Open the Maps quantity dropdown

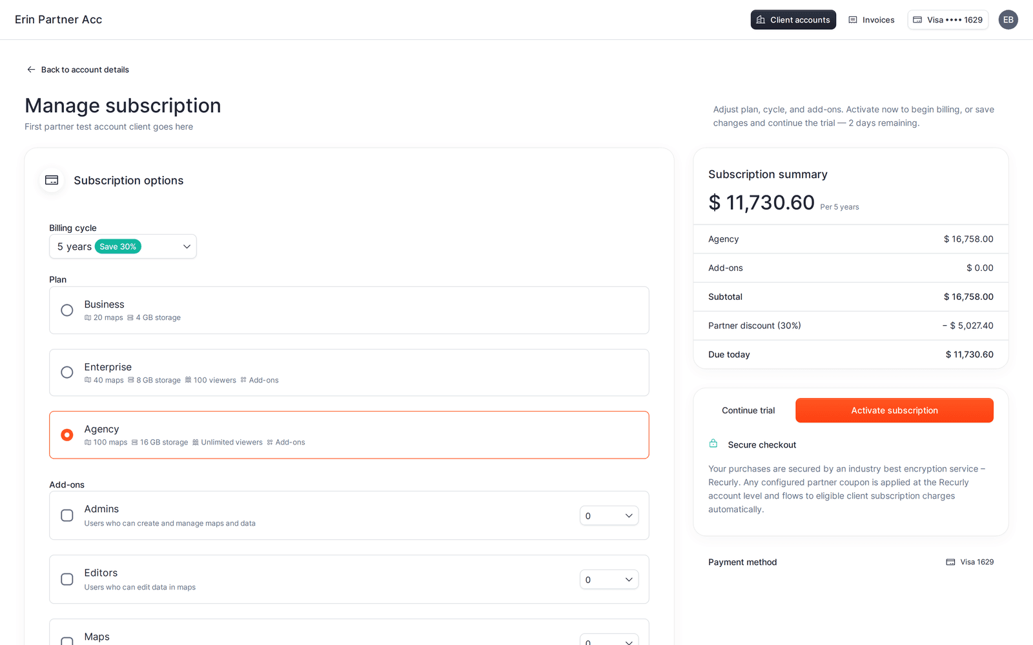tap(609, 640)
